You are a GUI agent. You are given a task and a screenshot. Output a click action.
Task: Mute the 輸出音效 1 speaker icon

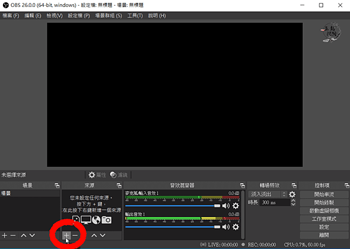[x=226, y=227]
